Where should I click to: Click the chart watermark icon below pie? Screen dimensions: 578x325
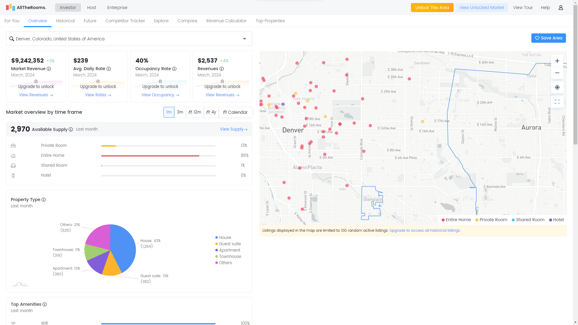pos(21,284)
